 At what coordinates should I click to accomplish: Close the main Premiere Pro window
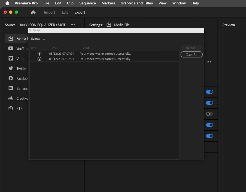tap(5, 12)
